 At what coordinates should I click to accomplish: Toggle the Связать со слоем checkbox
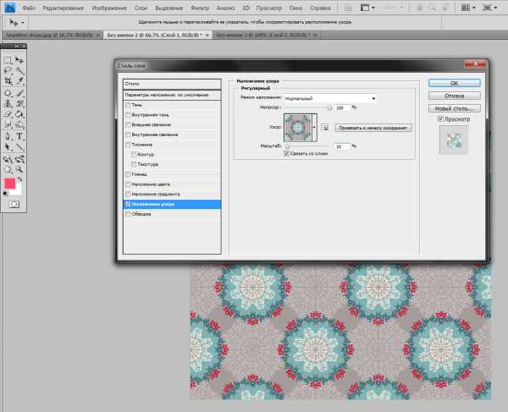286,154
